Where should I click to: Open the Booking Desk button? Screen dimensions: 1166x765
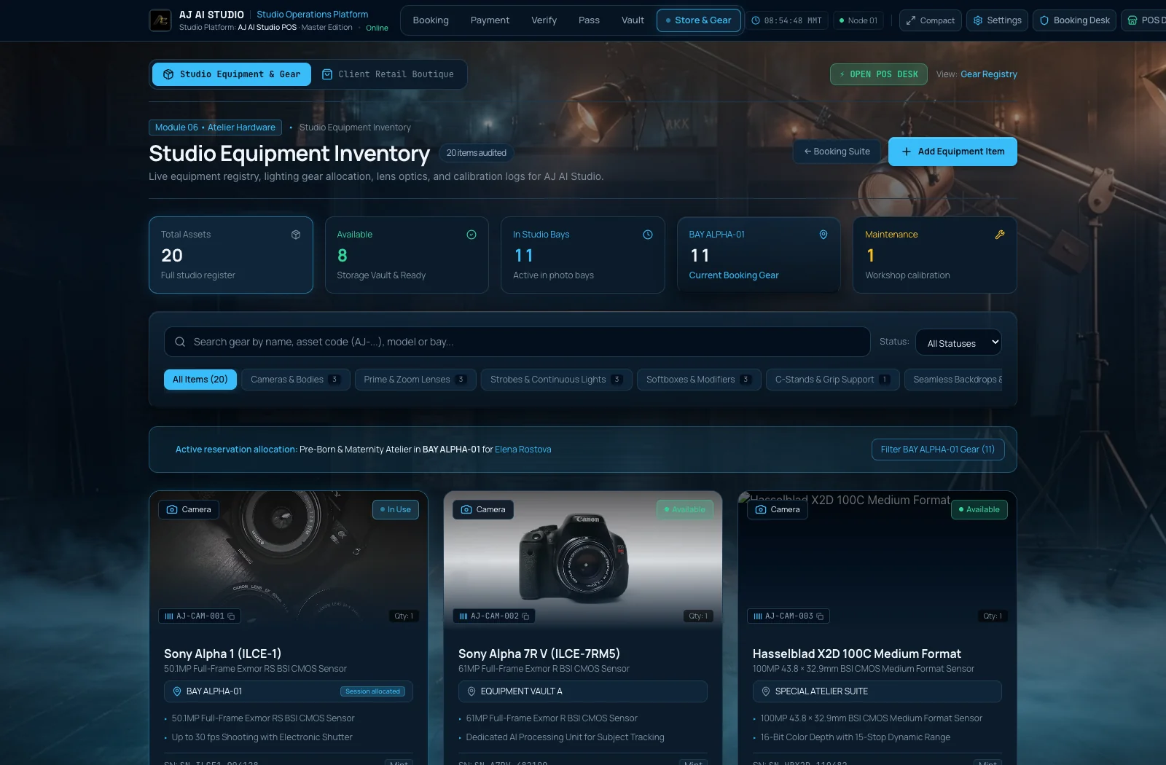click(x=1074, y=20)
